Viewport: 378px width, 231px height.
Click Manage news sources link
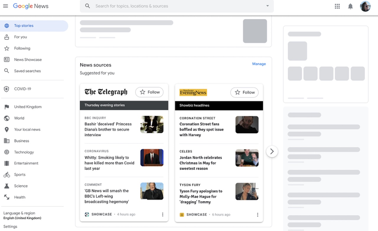259,64
